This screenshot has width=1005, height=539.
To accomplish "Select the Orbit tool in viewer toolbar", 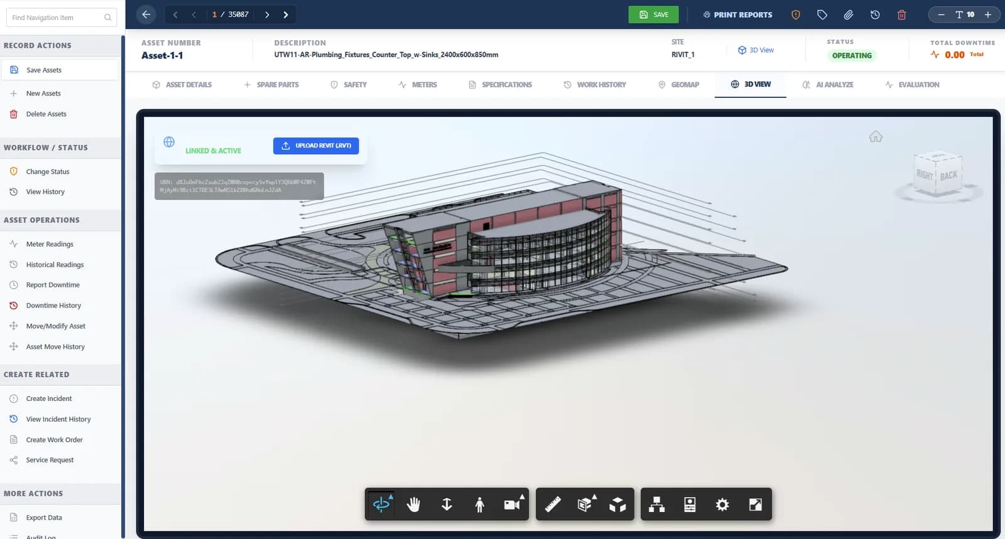I will (x=381, y=504).
